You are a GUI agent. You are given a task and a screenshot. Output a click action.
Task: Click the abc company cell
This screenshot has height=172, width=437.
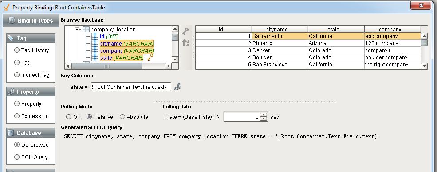point(392,36)
